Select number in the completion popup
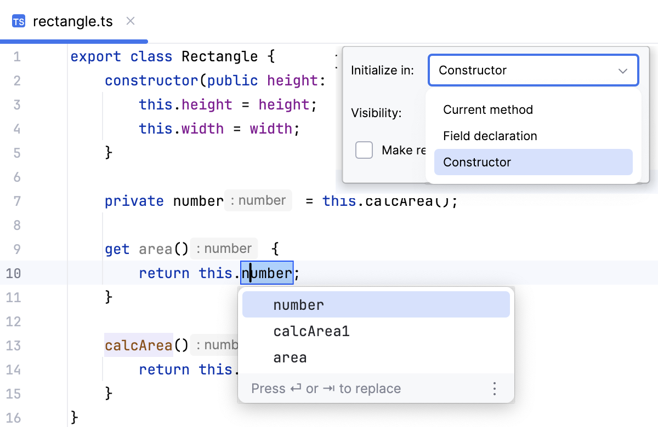 [299, 304]
